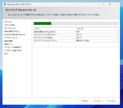The width and height of the screenshot is (123, 108).
Task: Click the green setup progress bar
Action: coord(76,24)
